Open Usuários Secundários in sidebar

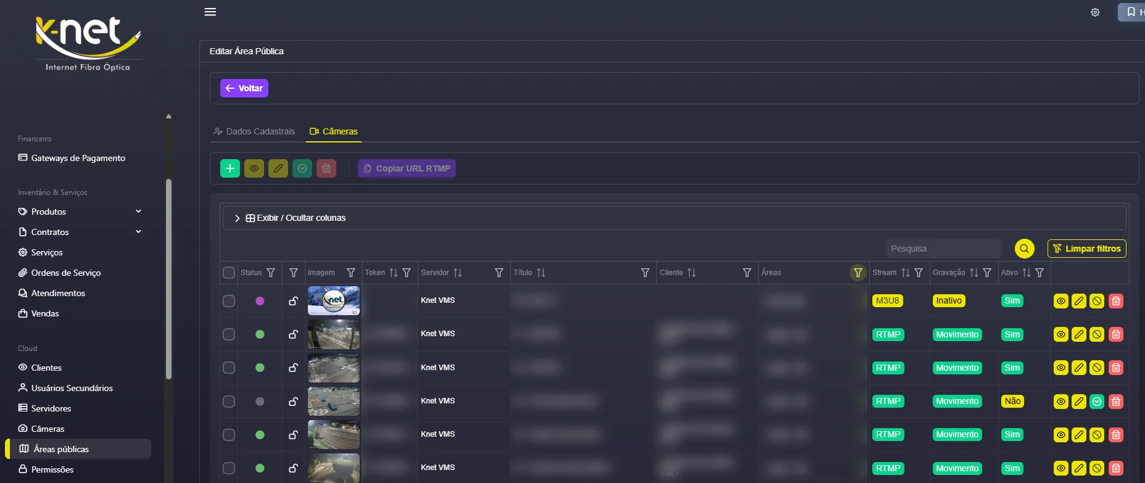(x=65, y=388)
